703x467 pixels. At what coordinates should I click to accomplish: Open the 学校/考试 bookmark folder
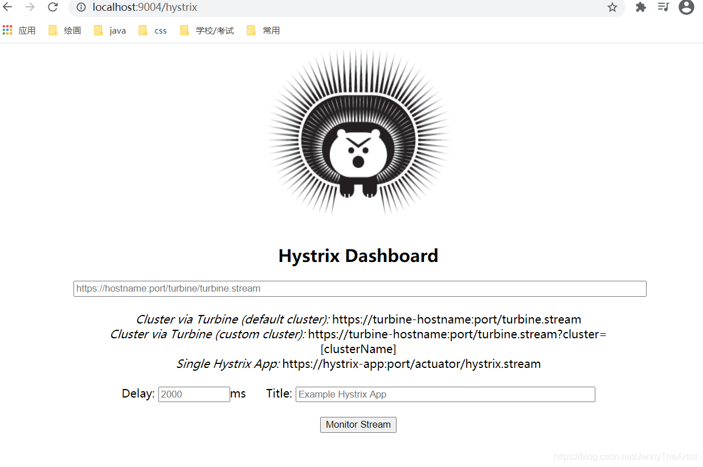point(207,30)
